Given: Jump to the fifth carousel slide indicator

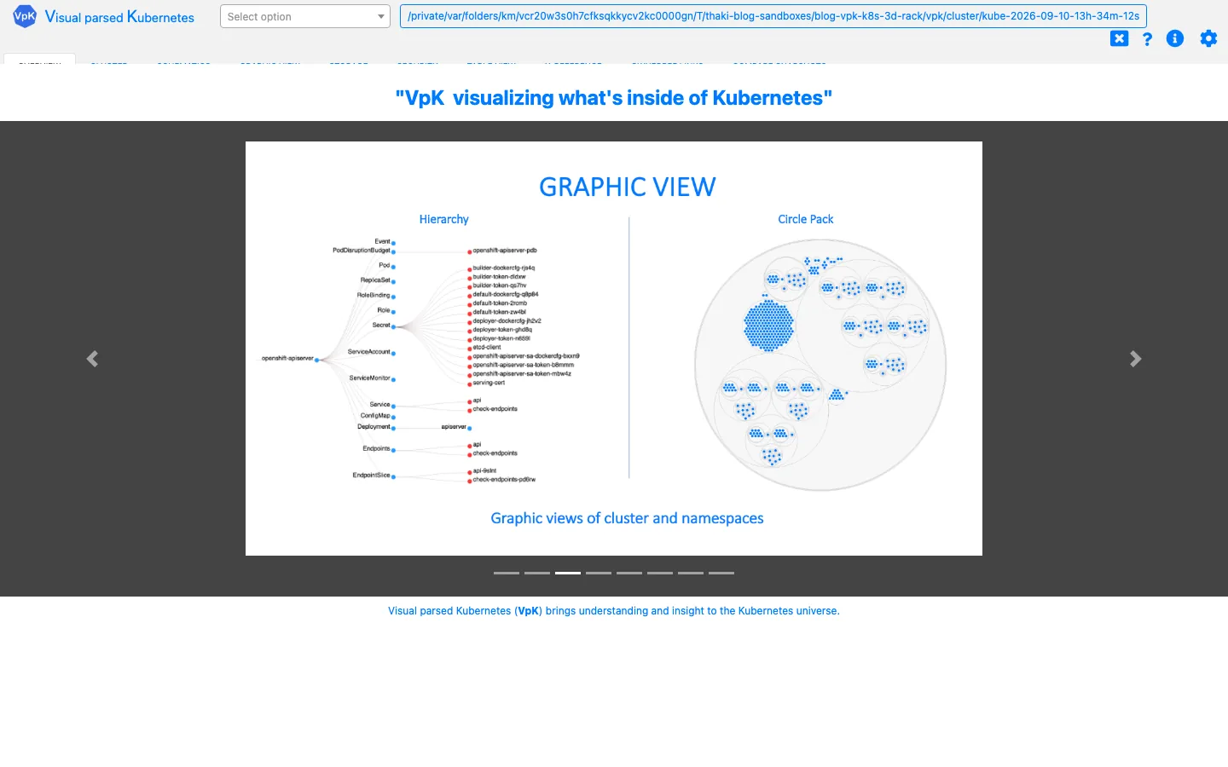Looking at the screenshot, I should click(x=629, y=573).
